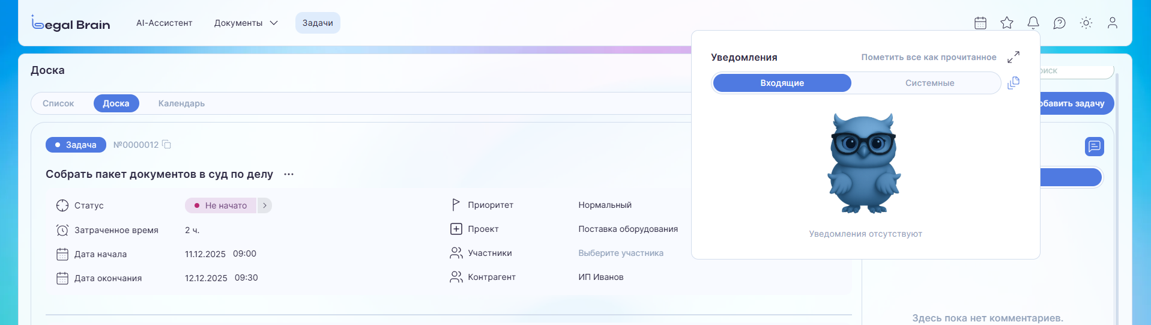Switch to Входящие notifications

coord(782,83)
